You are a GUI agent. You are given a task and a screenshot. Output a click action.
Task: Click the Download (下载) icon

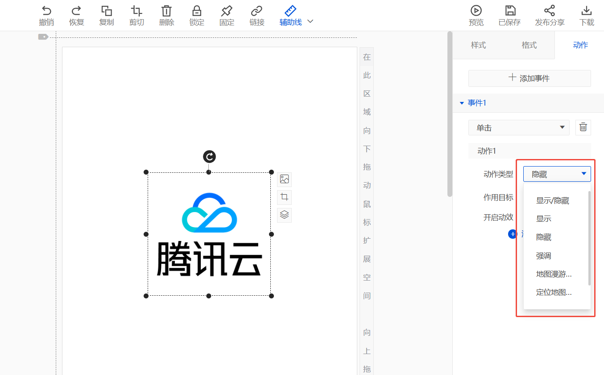click(x=587, y=11)
